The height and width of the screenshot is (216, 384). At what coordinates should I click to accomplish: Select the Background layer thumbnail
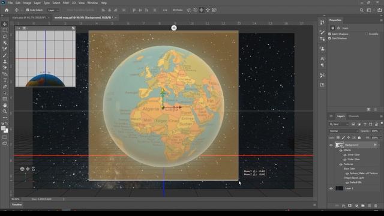[339, 145]
